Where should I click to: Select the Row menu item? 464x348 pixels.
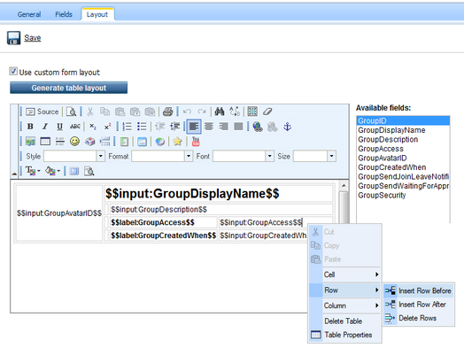[345, 290]
